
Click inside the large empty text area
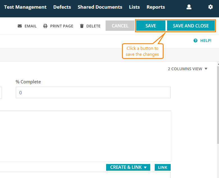tap(84, 136)
